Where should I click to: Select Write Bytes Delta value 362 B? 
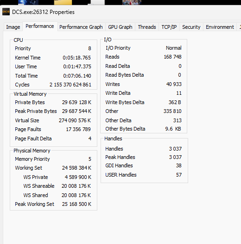tap(175, 102)
